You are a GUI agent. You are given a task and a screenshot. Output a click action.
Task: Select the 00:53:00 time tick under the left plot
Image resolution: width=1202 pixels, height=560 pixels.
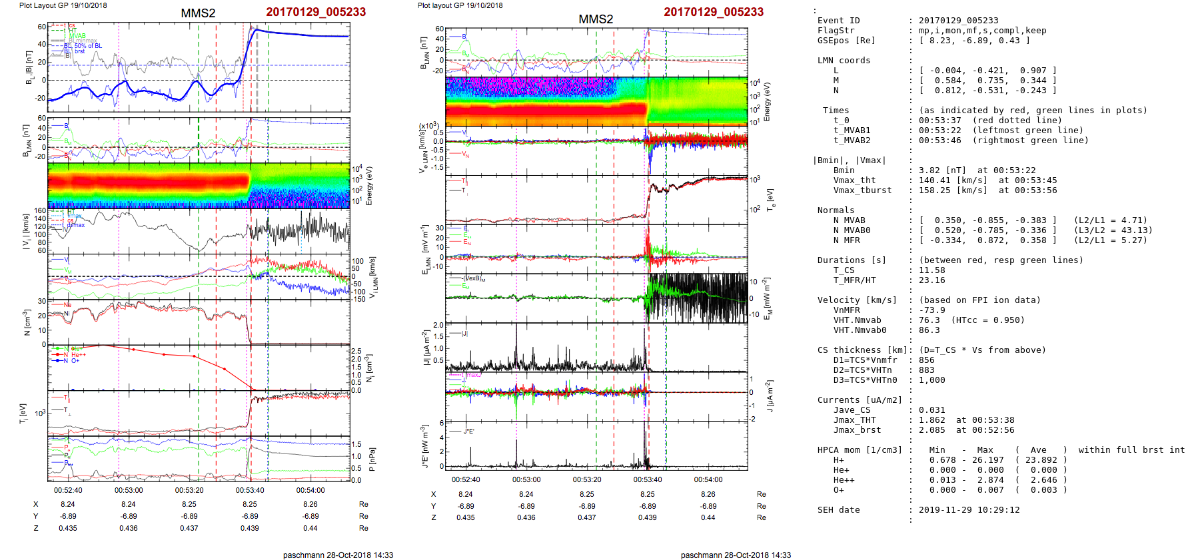tap(129, 490)
